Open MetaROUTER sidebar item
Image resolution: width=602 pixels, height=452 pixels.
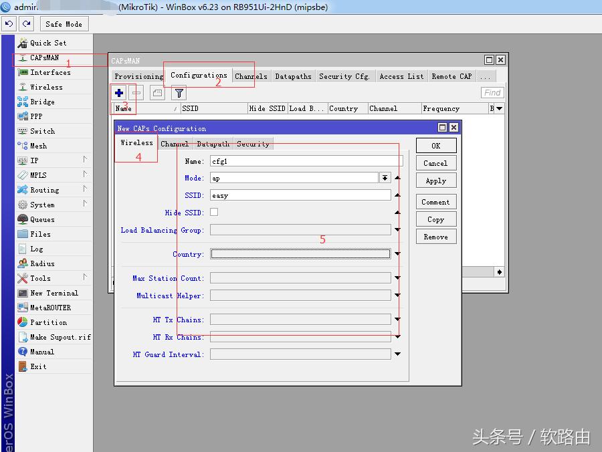pyautogui.click(x=54, y=308)
